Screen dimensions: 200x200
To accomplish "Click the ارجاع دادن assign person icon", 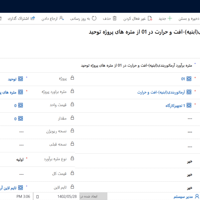I will 61,18.
